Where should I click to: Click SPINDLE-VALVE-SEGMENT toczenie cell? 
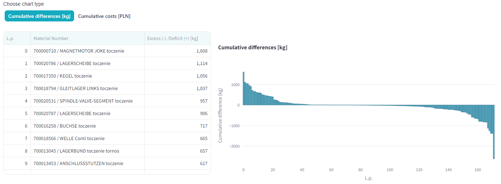[x=87, y=101]
